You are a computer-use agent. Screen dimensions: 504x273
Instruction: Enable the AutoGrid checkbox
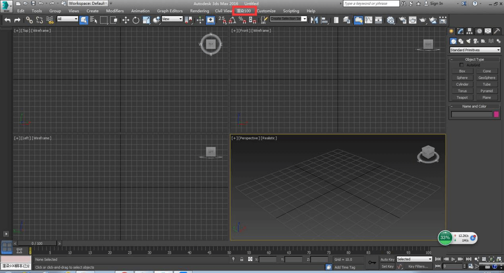[x=462, y=65]
